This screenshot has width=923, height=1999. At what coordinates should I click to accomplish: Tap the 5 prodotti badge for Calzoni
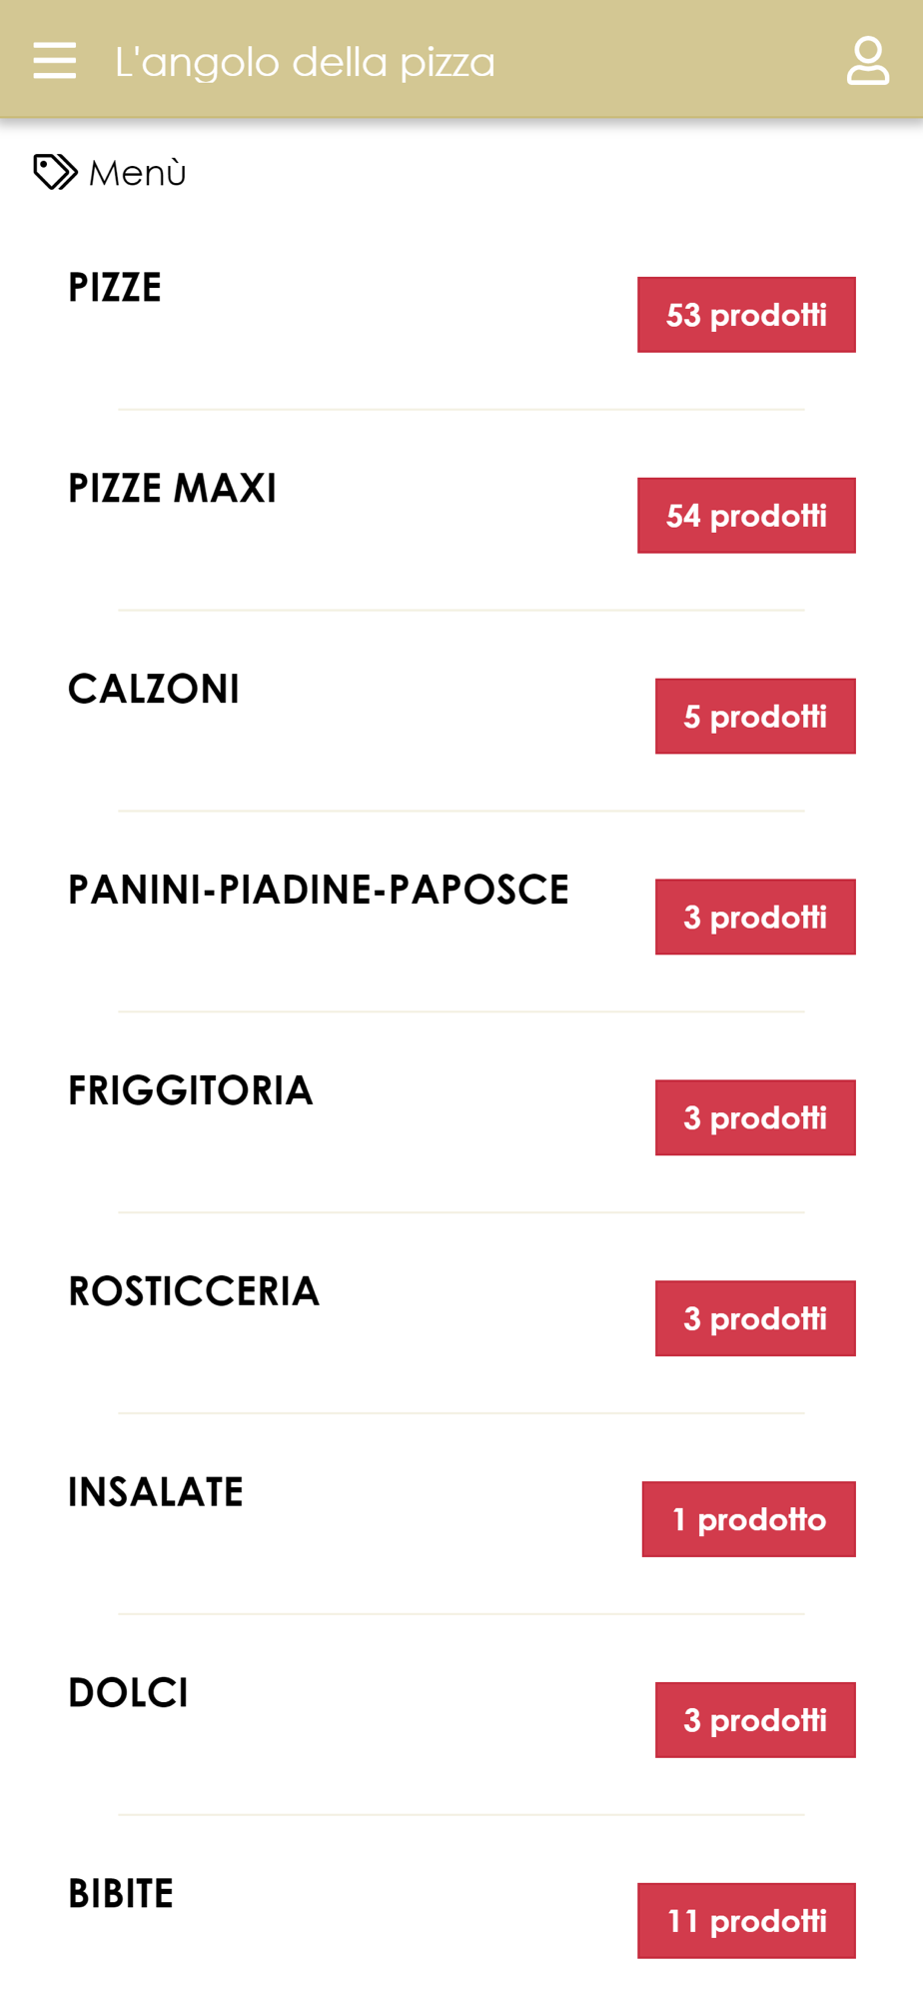[755, 717]
